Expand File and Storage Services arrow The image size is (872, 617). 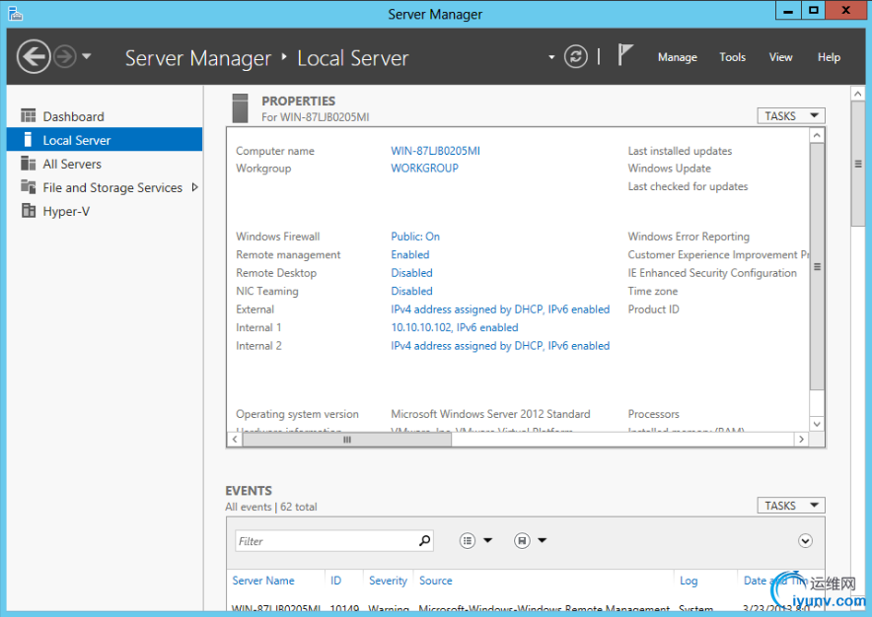click(x=194, y=187)
